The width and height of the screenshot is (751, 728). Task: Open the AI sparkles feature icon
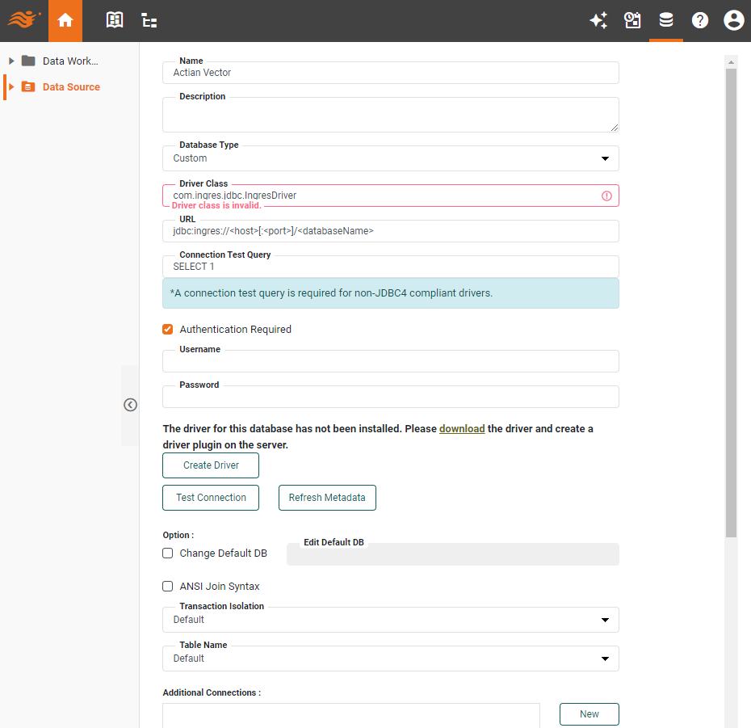[x=599, y=20]
